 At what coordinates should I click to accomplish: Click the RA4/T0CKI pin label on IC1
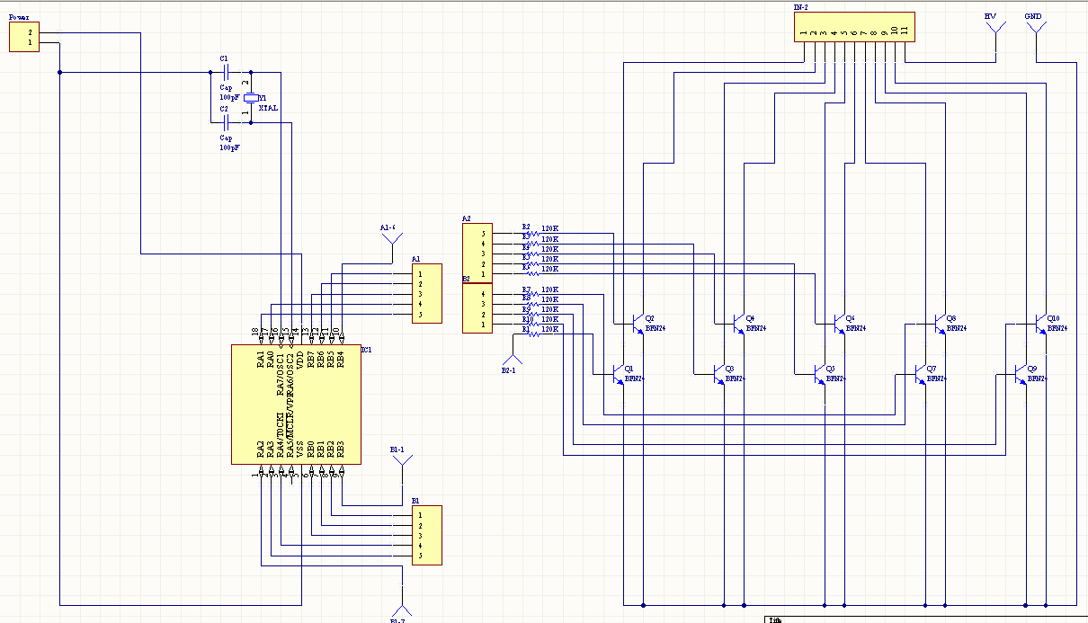pyautogui.click(x=281, y=436)
